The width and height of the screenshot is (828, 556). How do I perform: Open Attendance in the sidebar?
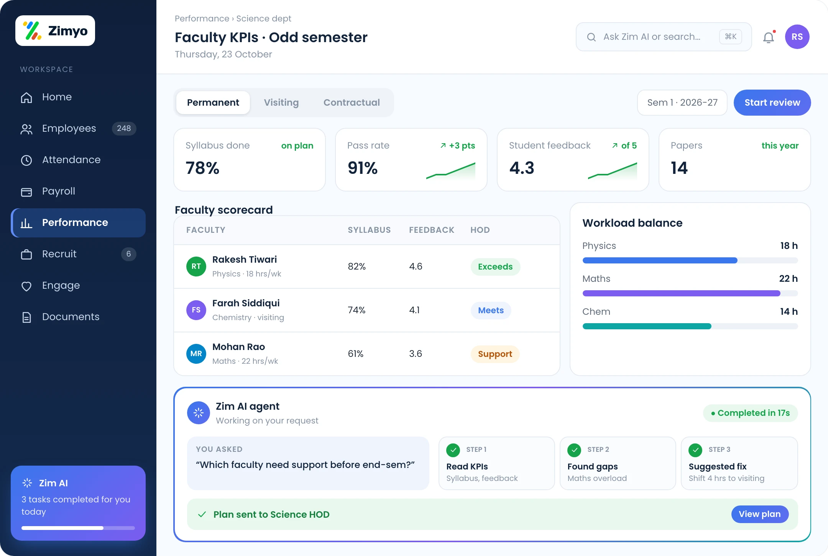point(78,160)
